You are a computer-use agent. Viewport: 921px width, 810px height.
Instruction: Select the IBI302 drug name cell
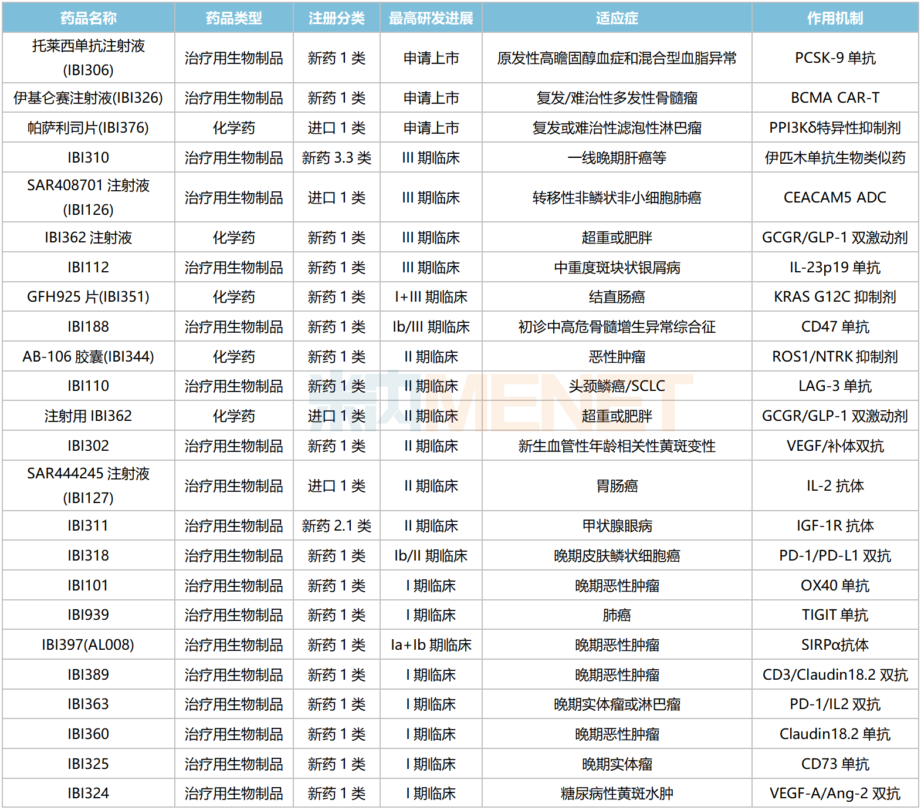[x=89, y=446]
